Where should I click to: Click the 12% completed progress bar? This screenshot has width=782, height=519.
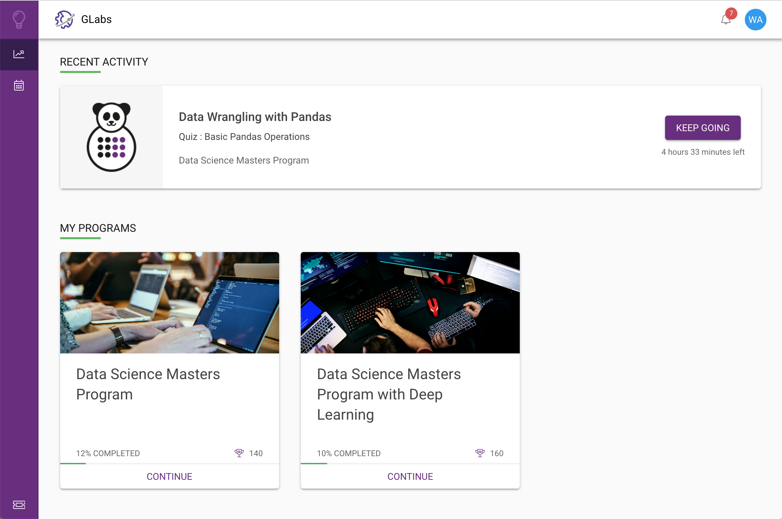169,464
